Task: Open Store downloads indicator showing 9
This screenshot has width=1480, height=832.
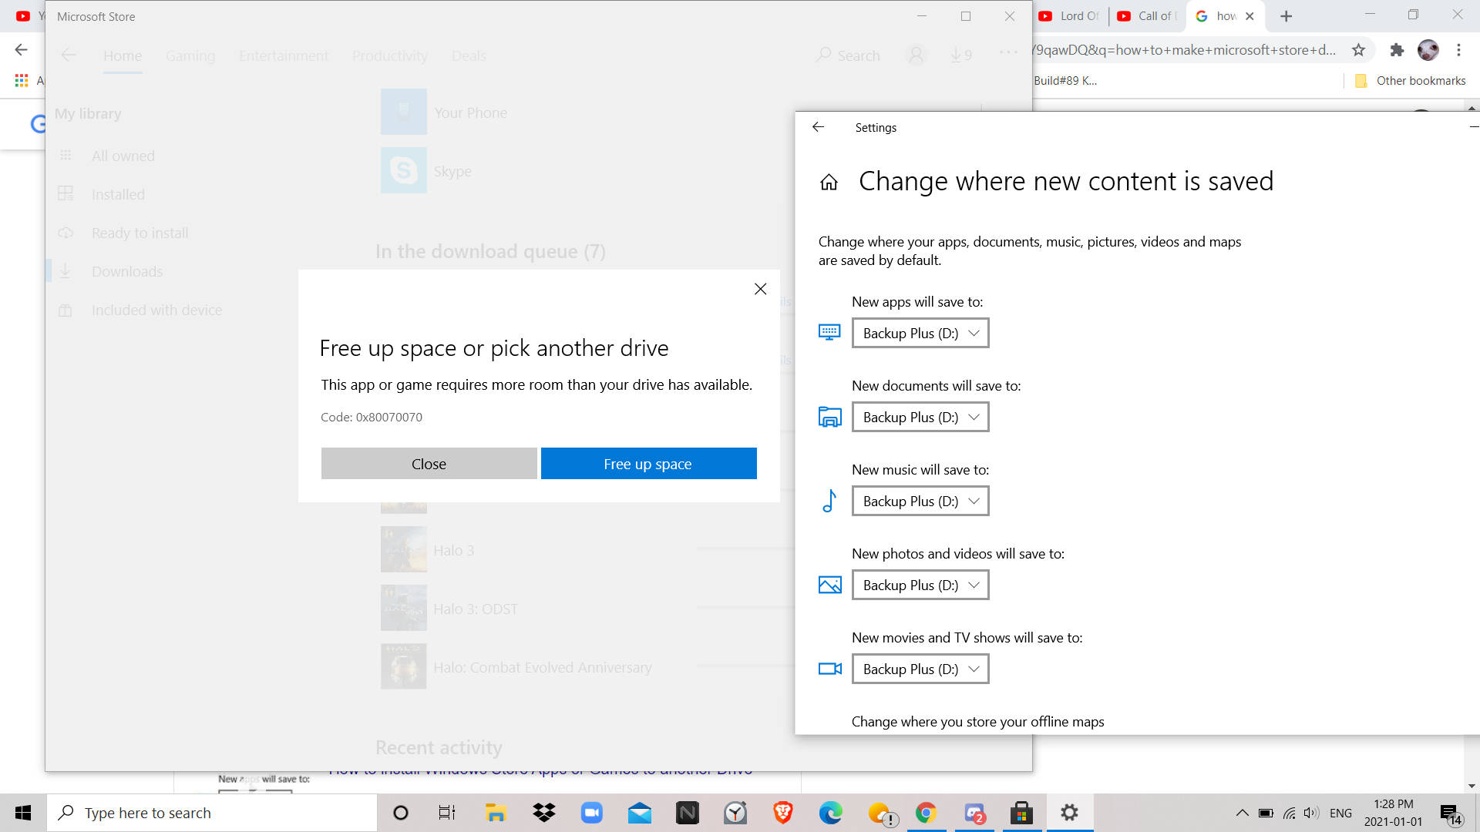Action: tap(960, 55)
